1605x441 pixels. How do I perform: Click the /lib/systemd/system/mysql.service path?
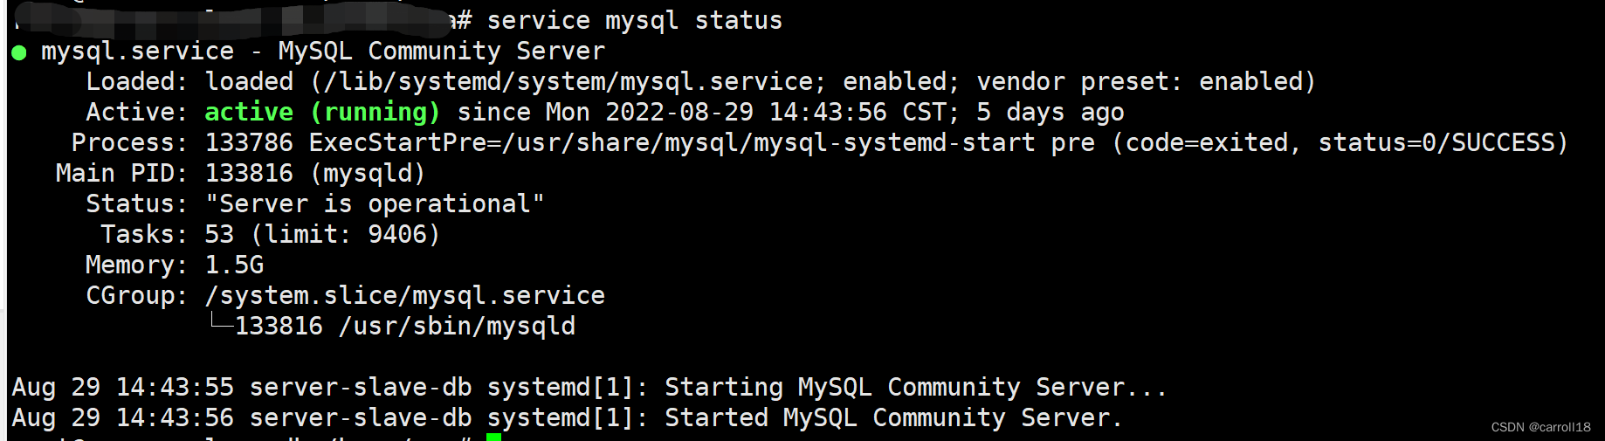(569, 81)
